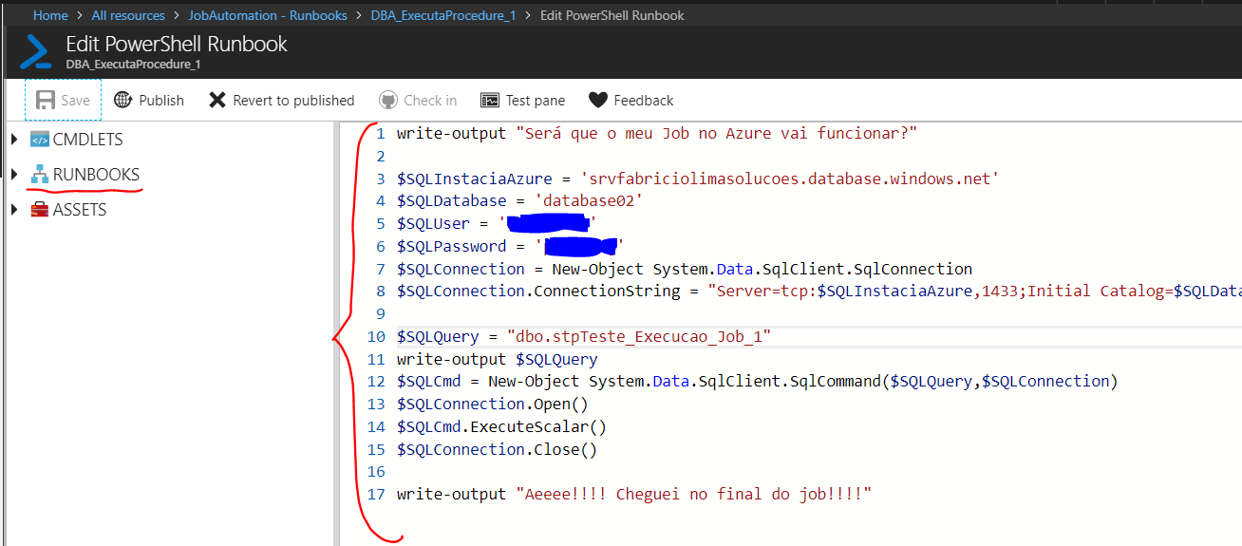Image resolution: width=1242 pixels, height=546 pixels.
Task: Click the PowerShell runbook logo icon
Action: [x=37, y=51]
